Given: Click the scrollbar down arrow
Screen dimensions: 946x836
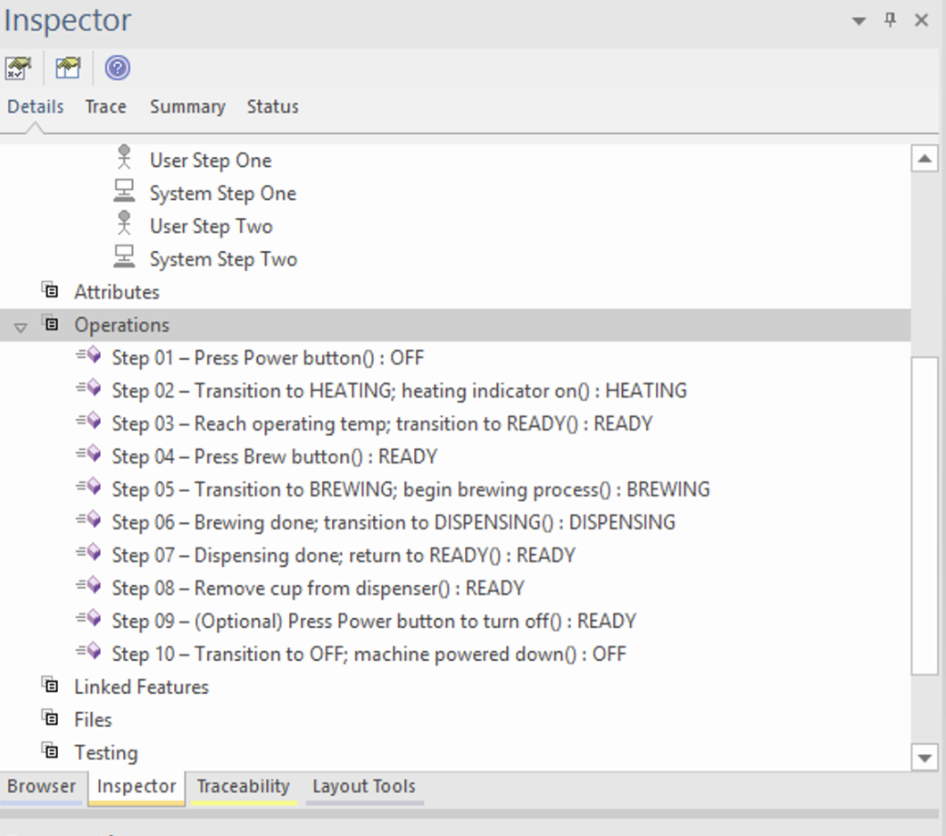Looking at the screenshot, I should (925, 757).
